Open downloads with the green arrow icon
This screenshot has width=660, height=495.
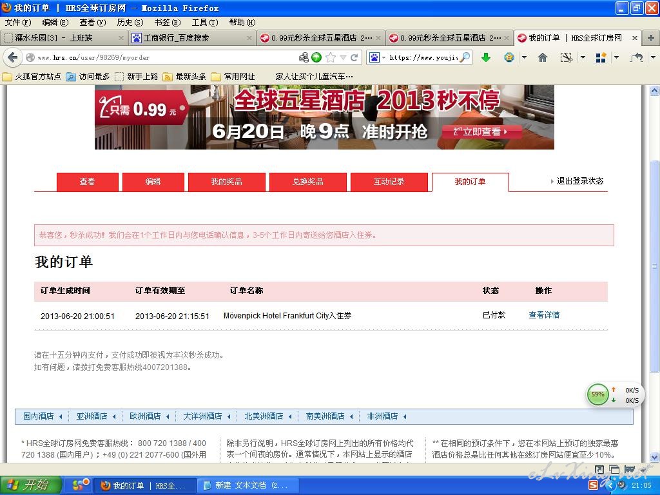click(486, 57)
